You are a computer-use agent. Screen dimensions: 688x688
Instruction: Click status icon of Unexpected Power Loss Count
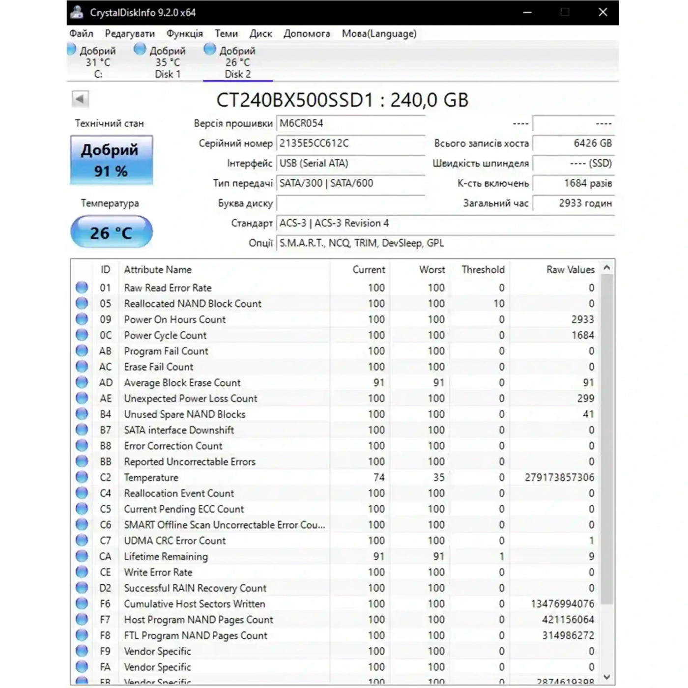tap(82, 398)
